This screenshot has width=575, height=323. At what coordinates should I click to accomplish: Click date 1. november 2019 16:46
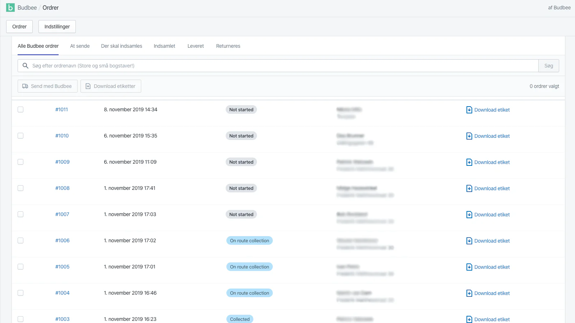(130, 293)
